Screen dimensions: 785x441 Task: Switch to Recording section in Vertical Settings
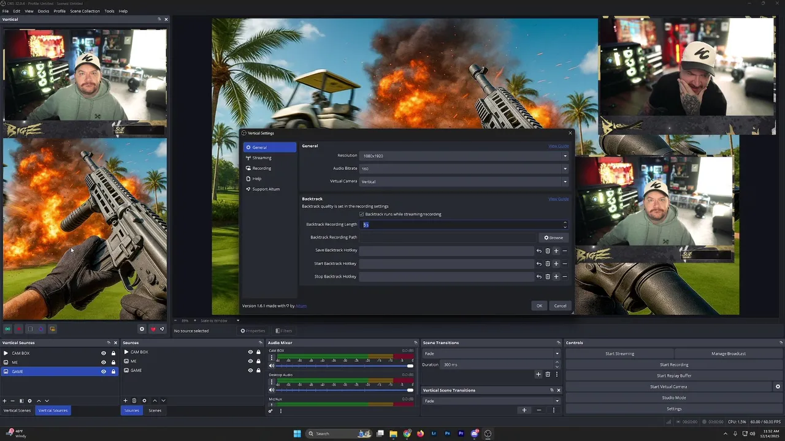pos(270,168)
